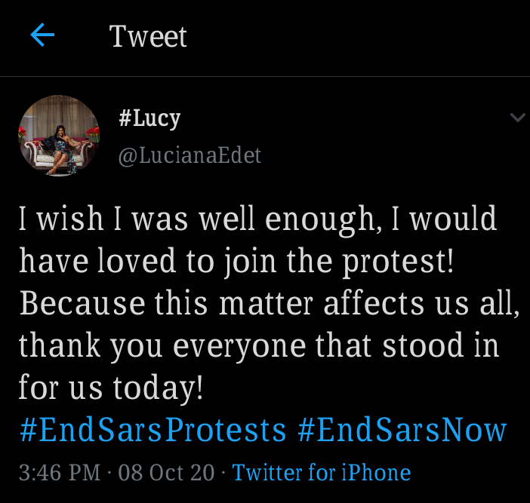The image size is (530, 503).
Task: Tap the 3:46 PM timestamp
Action: click(x=60, y=472)
